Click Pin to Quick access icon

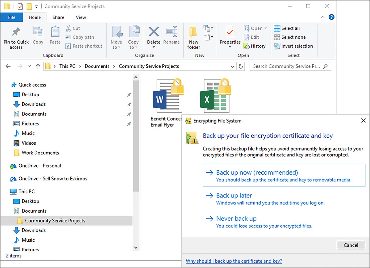[16, 32]
